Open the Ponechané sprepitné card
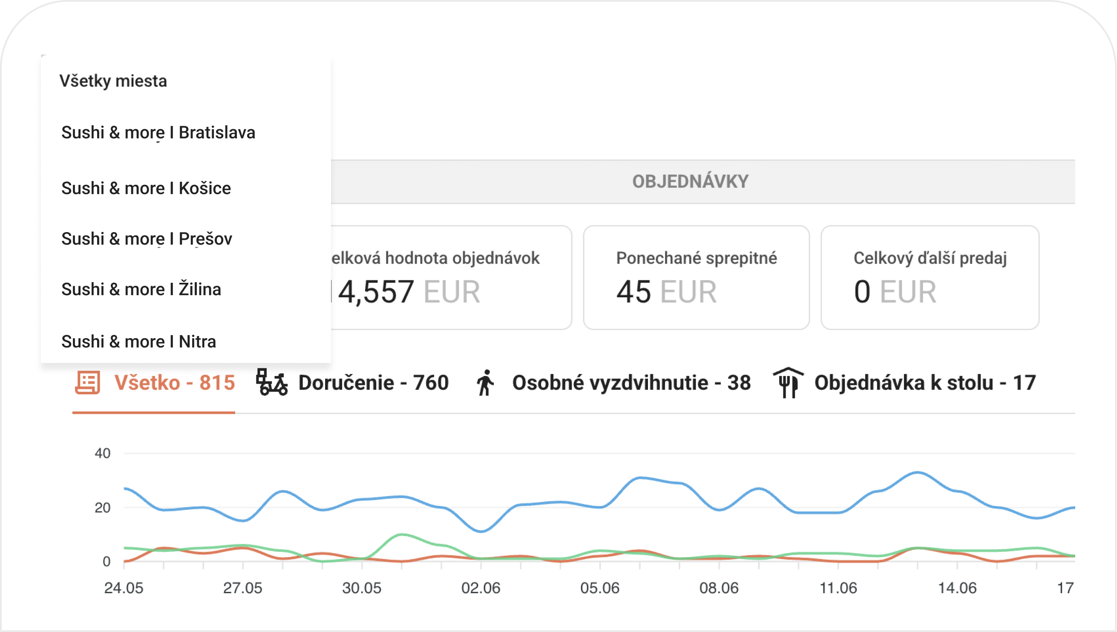1117x632 pixels. tap(697, 277)
